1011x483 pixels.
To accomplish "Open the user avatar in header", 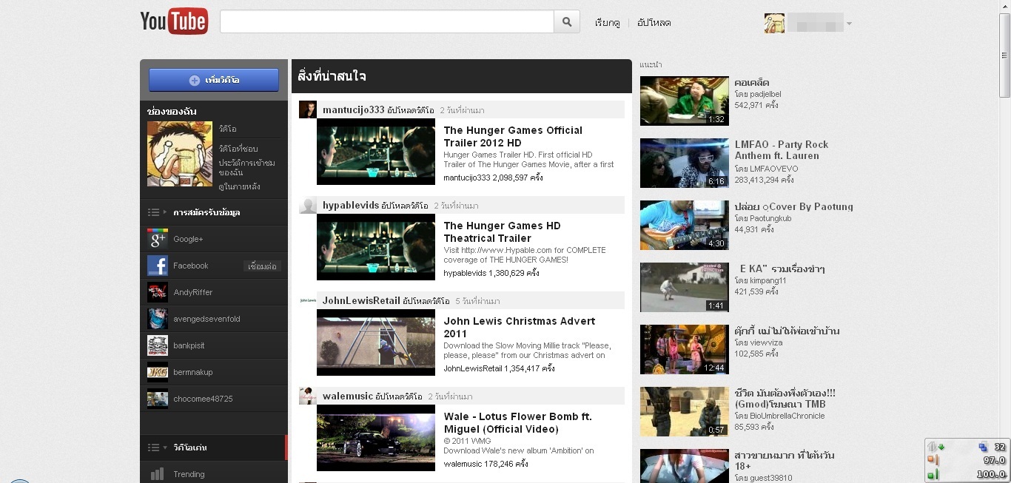I will (774, 23).
